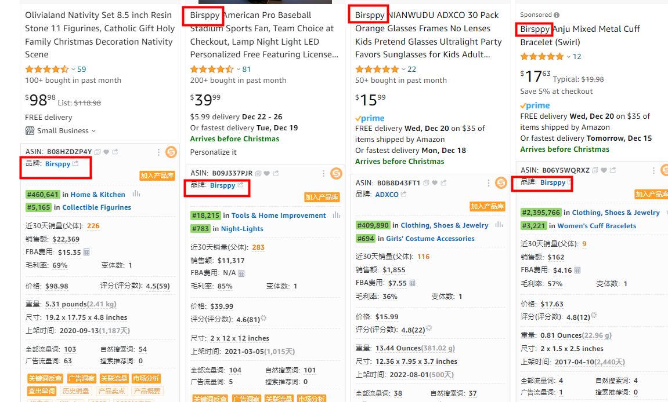Viewport: 668px width, 402px height.
Task: Expand the star rating chevron beside 81 reviews
Action: [238, 70]
